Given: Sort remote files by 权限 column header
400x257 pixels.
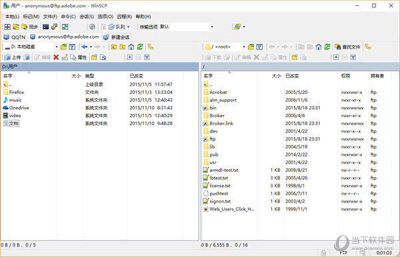Looking at the screenshot, I should click(345, 76).
